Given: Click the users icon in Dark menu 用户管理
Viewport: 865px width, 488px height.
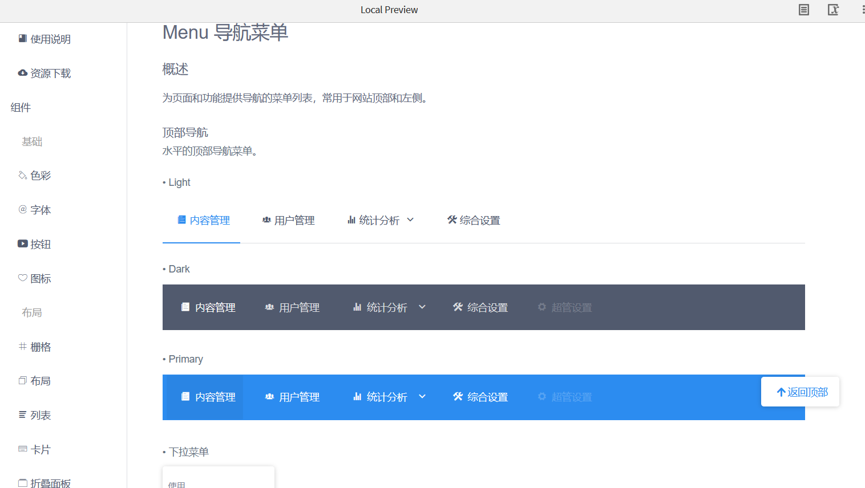Looking at the screenshot, I should [269, 307].
